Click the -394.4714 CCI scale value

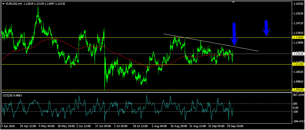point(299,121)
